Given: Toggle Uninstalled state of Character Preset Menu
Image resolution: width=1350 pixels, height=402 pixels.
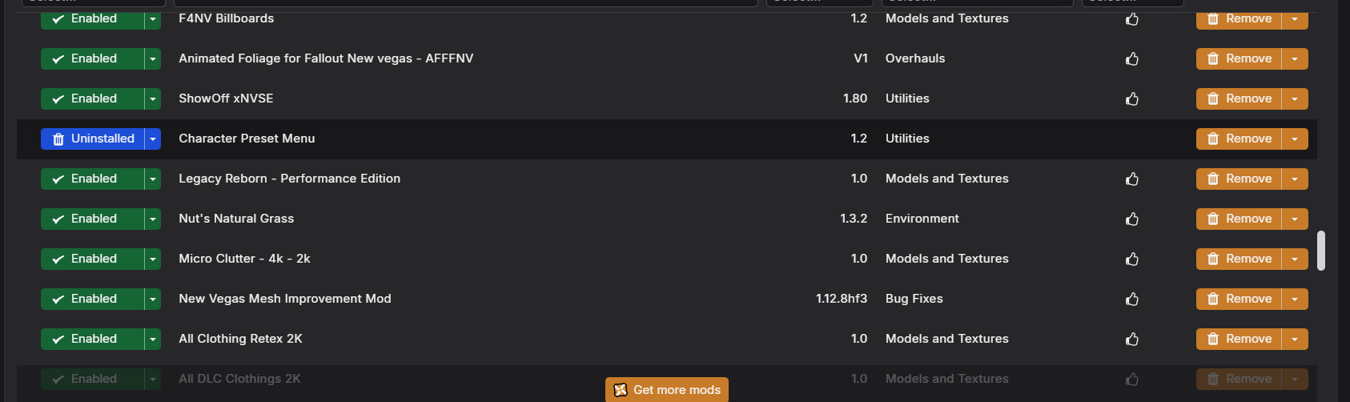Looking at the screenshot, I should click(x=92, y=139).
